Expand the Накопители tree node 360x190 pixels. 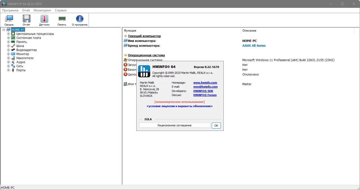pyautogui.click(x=9, y=58)
